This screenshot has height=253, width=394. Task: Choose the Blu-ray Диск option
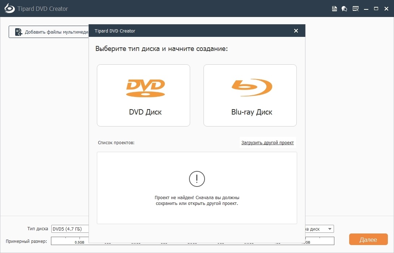point(250,95)
